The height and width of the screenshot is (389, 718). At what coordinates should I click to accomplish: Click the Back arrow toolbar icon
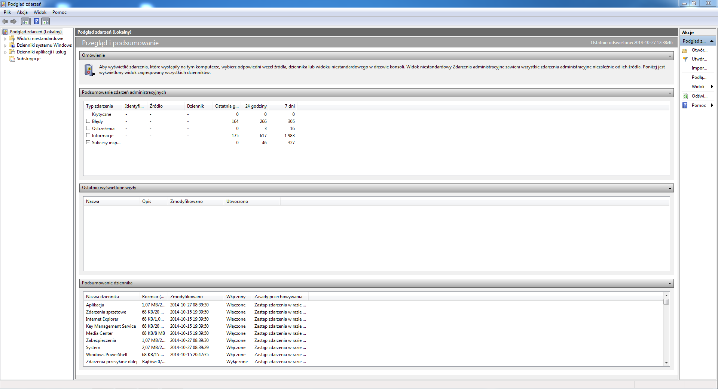coord(5,21)
